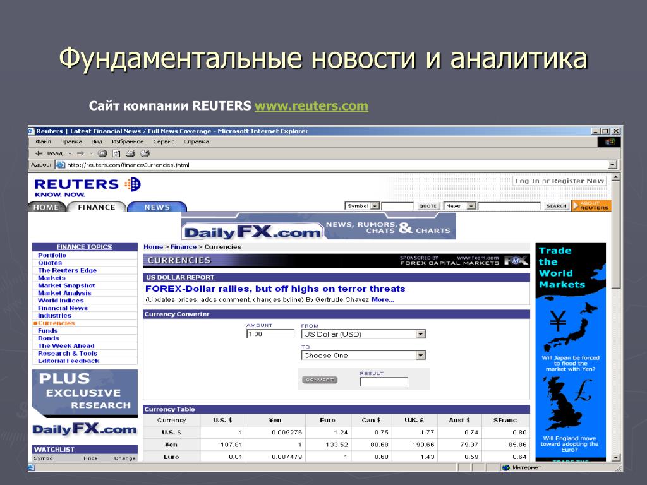This screenshot has width=647, height=485.
Task: Click the Reuters dotted logo icon
Action: 133,184
